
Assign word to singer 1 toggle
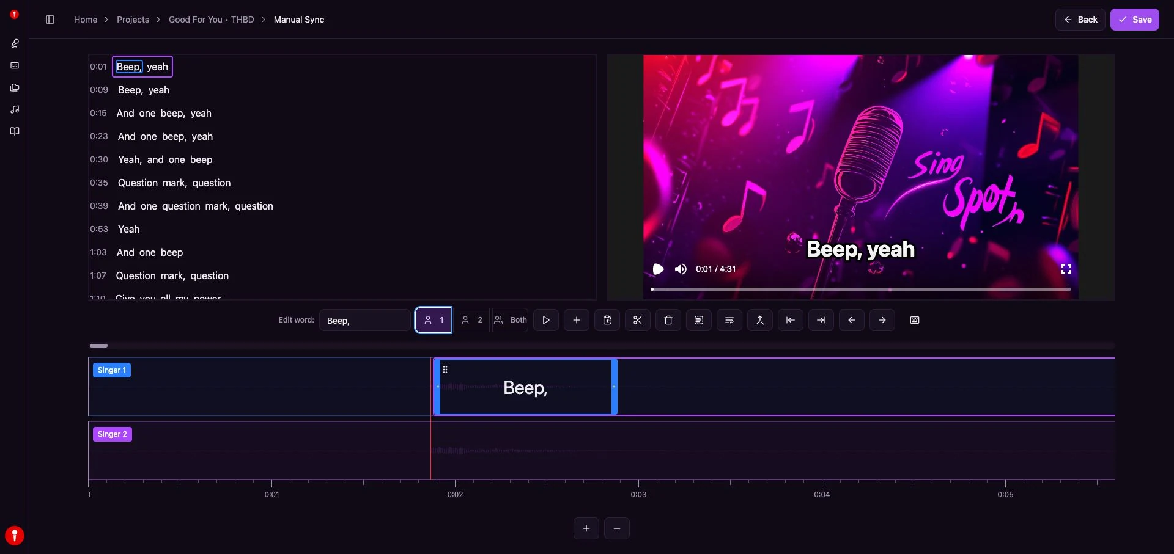coord(434,320)
